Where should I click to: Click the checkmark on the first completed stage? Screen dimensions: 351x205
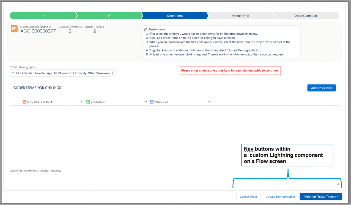coord(43,15)
